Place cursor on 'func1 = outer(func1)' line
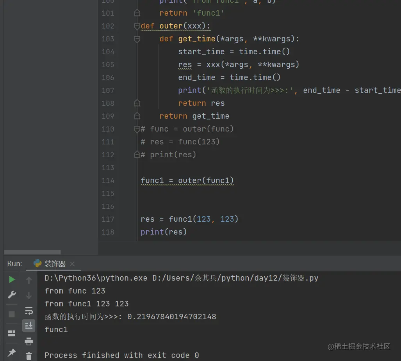This screenshot has height=361, width=401. point(187,180)
